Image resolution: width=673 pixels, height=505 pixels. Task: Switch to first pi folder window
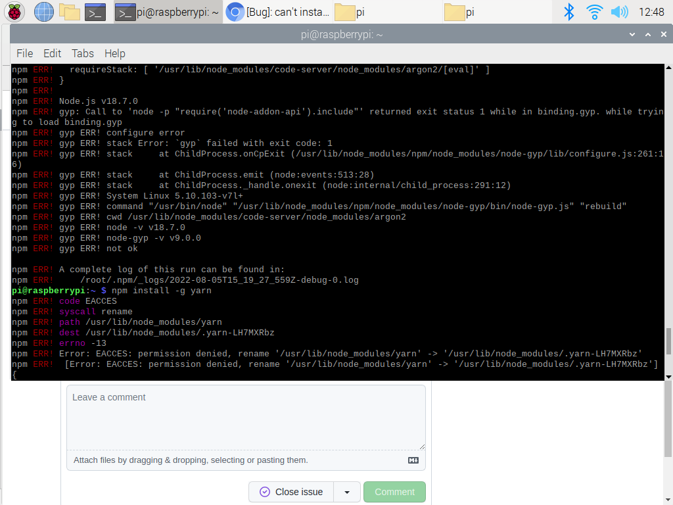(x=386, y=12)
